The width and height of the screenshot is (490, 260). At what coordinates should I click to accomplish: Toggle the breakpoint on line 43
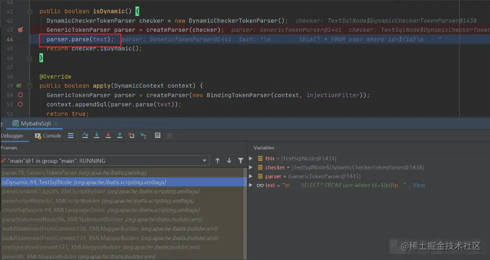tap(20, 29)
